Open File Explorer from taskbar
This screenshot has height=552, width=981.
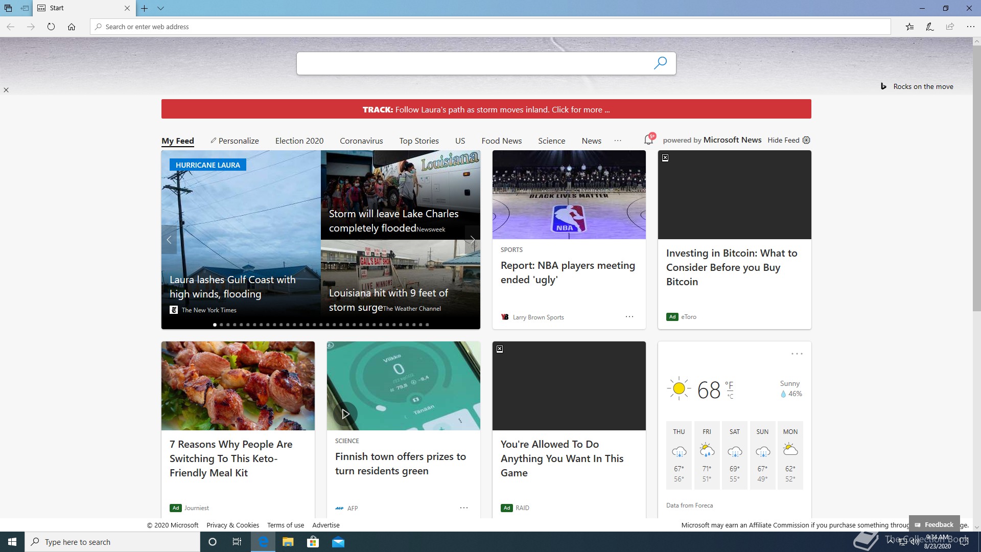288,542
